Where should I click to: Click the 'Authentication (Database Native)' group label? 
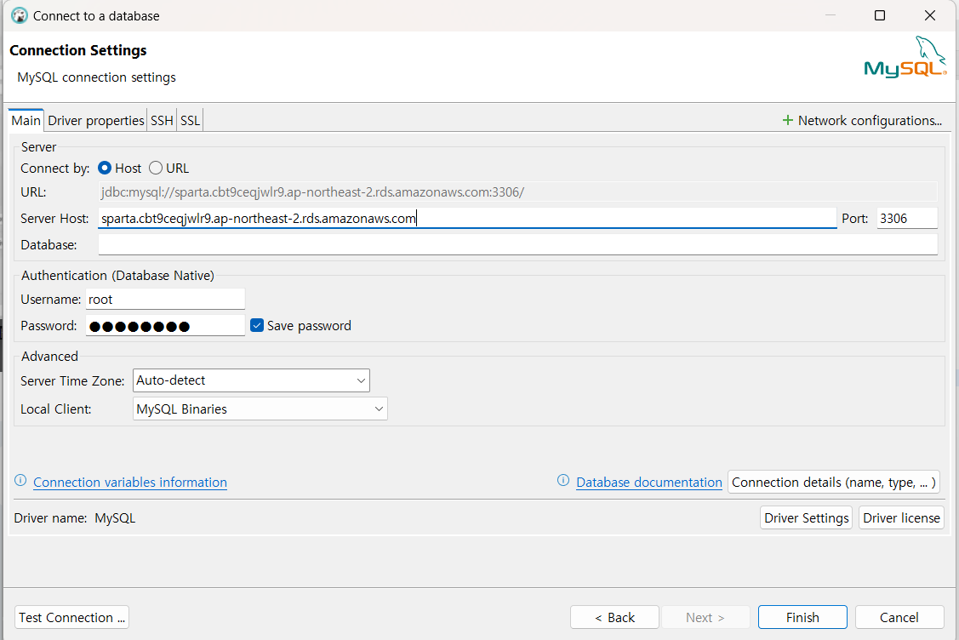117,276
